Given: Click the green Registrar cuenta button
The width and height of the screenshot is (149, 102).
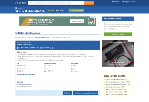Looking at the screenshot, I should tap(118, 34).
